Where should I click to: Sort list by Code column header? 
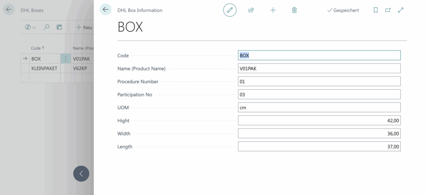(37, 48)
